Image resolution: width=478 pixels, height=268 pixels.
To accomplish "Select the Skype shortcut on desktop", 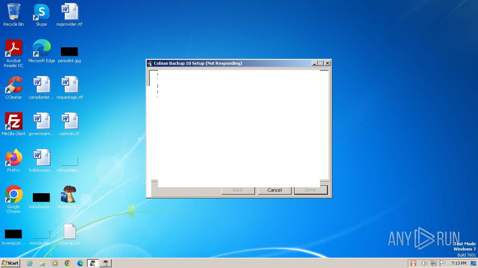I will click(x=41, y=15).
